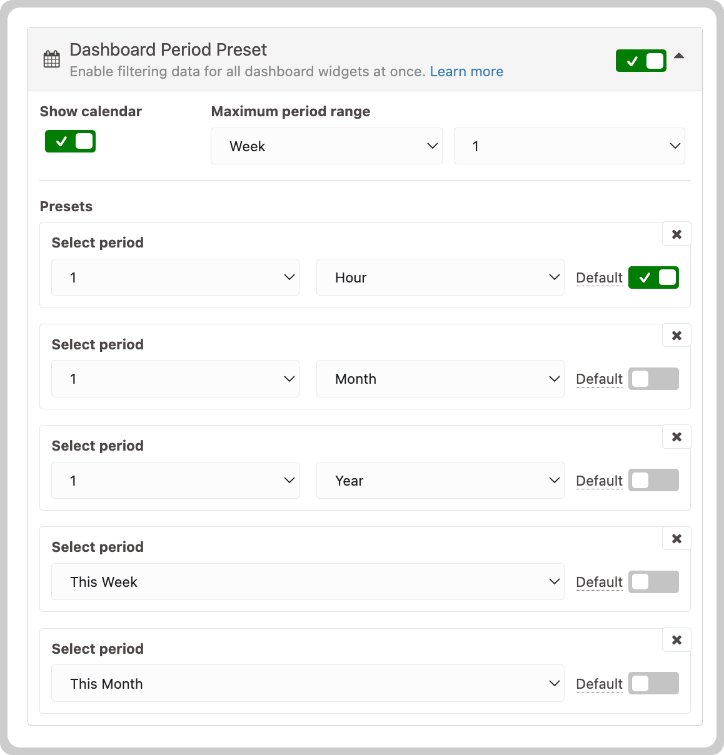
Task: Remove the 1 Hour preset with X
Action: [676, 234]
